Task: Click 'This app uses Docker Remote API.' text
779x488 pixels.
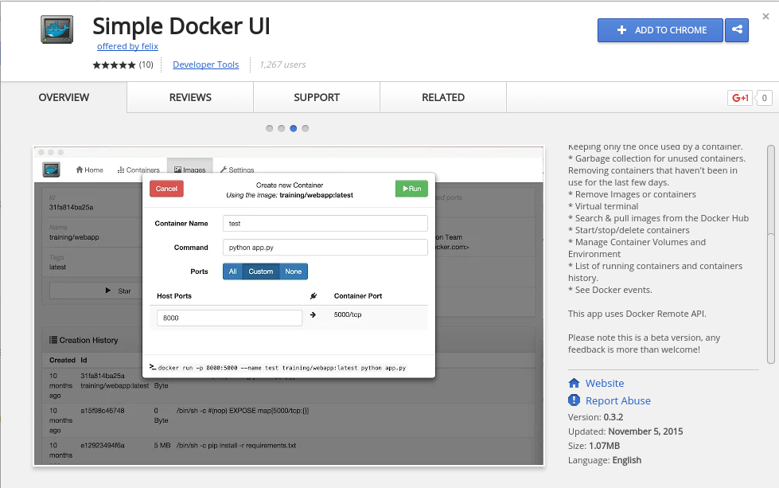Action: click(x=637, y=314)
